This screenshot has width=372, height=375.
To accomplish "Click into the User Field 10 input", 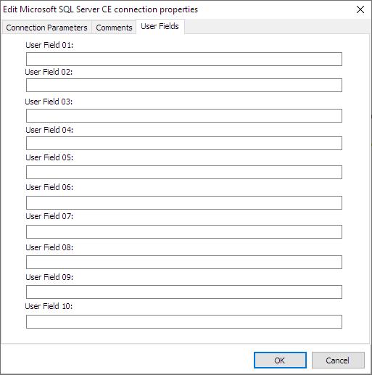I will click(184, 321).
